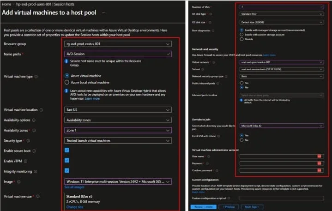Click Change size link
The height and width of the screenshot is (211, 332).
click(75, 207)
